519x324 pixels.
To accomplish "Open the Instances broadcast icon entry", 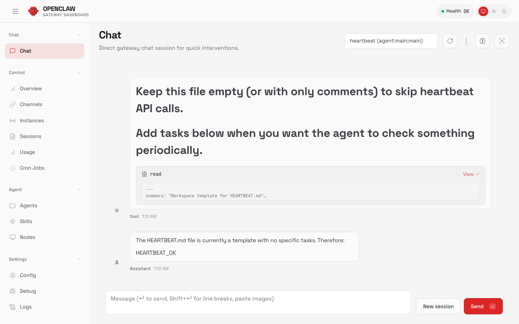I will pos(32,121).
